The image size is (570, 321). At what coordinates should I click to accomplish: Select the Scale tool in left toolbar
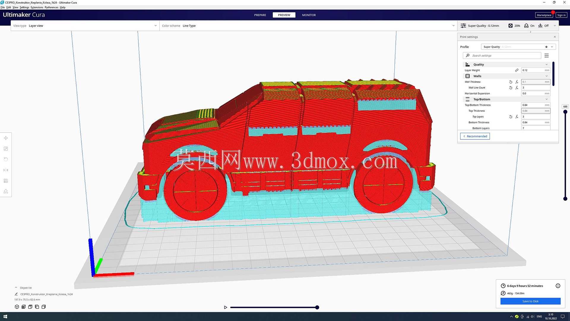[x=6, y=149]
